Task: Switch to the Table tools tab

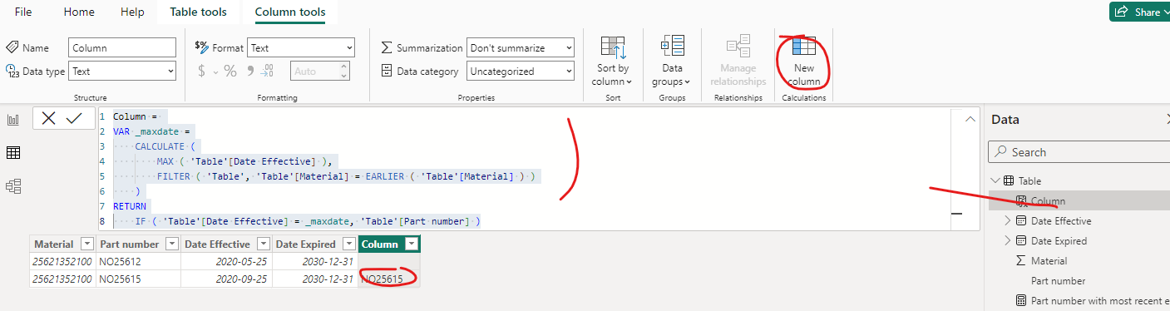Action: coord(199,12)
